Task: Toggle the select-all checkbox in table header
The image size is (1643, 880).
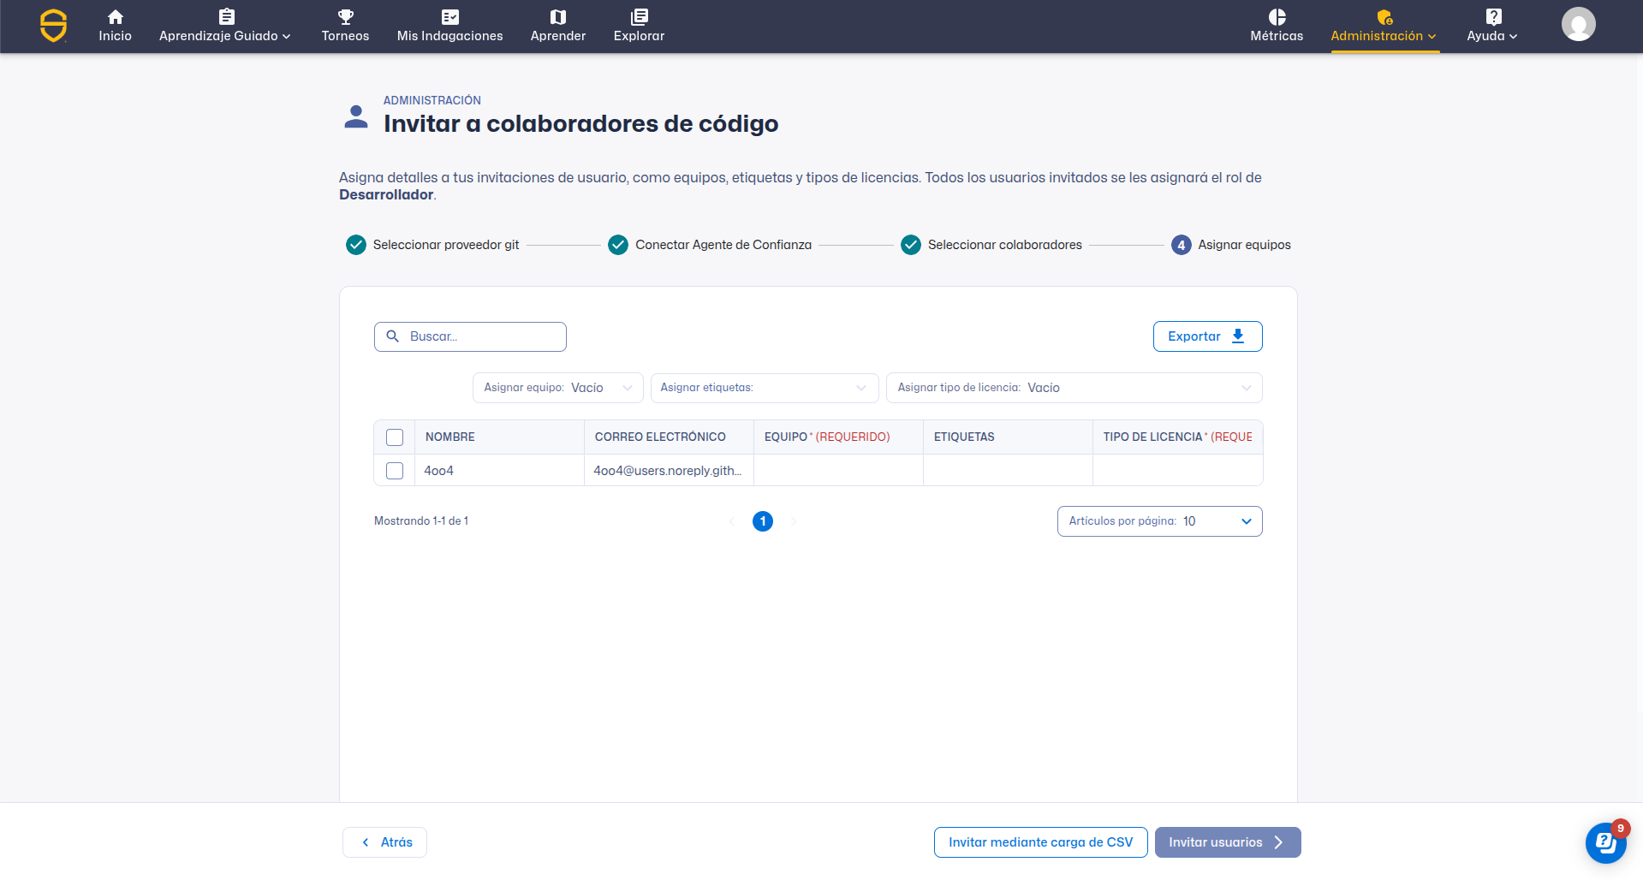Action: pyautogui.click(x=395, y=437)
